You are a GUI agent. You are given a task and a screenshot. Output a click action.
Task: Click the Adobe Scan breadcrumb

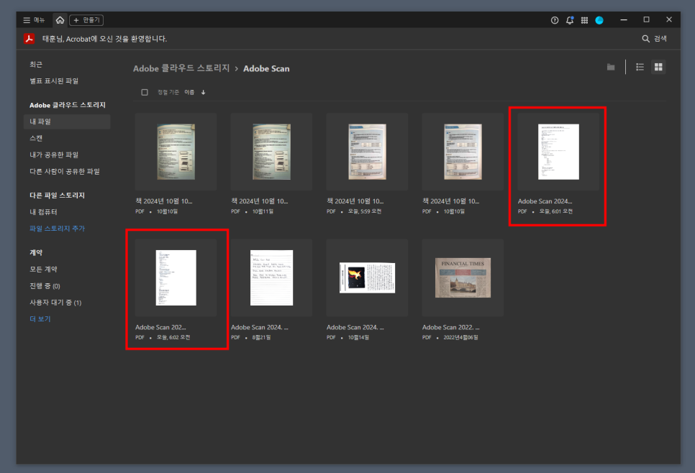point(266,68)
